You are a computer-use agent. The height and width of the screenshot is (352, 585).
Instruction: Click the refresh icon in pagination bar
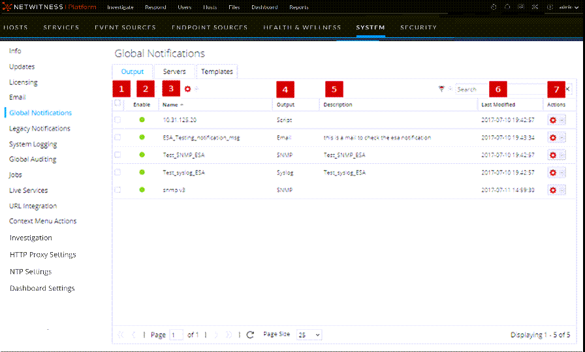click(250, 334)
